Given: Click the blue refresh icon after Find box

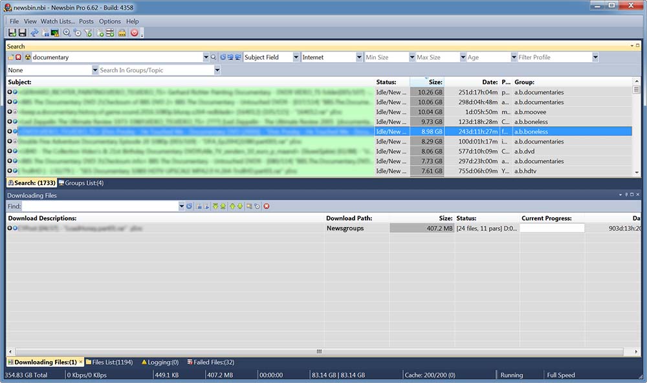Looking at the screenshot, I should (189, 206).
